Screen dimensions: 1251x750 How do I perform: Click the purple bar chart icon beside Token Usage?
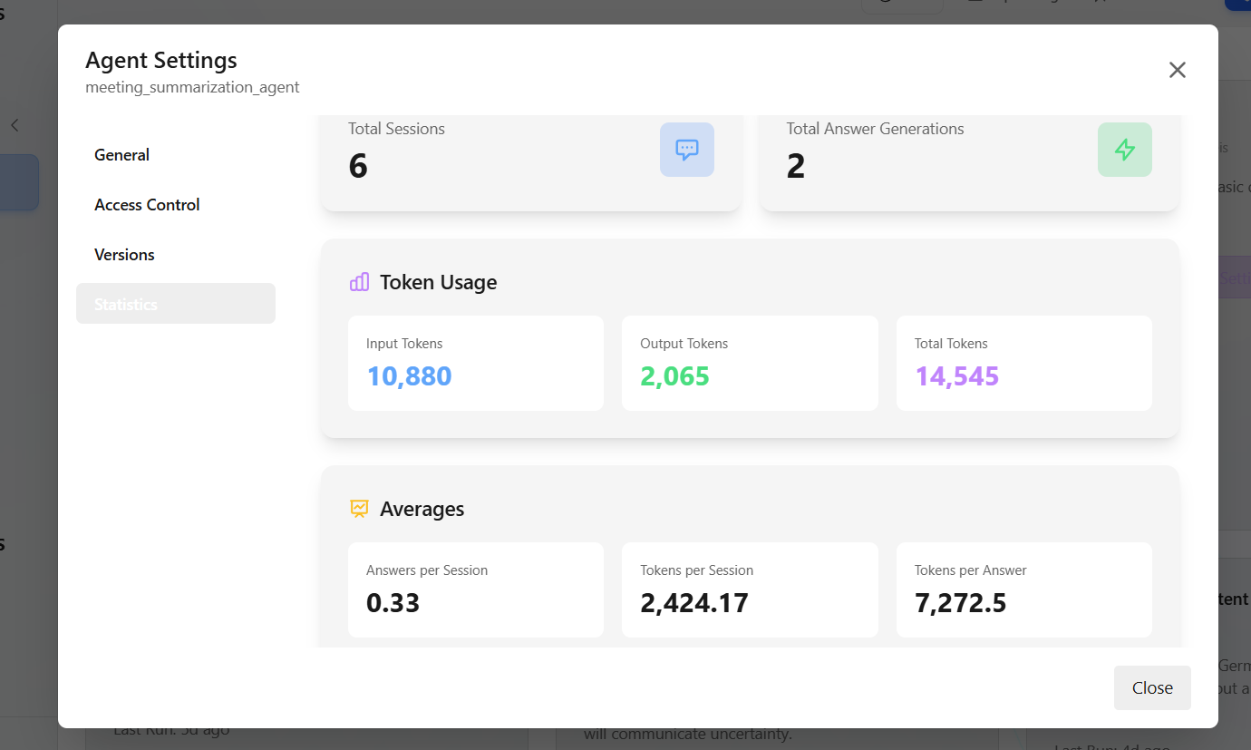pos(359,281)
